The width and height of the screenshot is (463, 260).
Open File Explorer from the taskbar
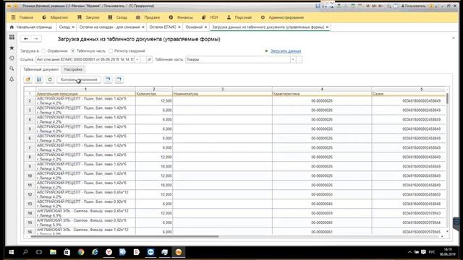click(x=53, y=252)
